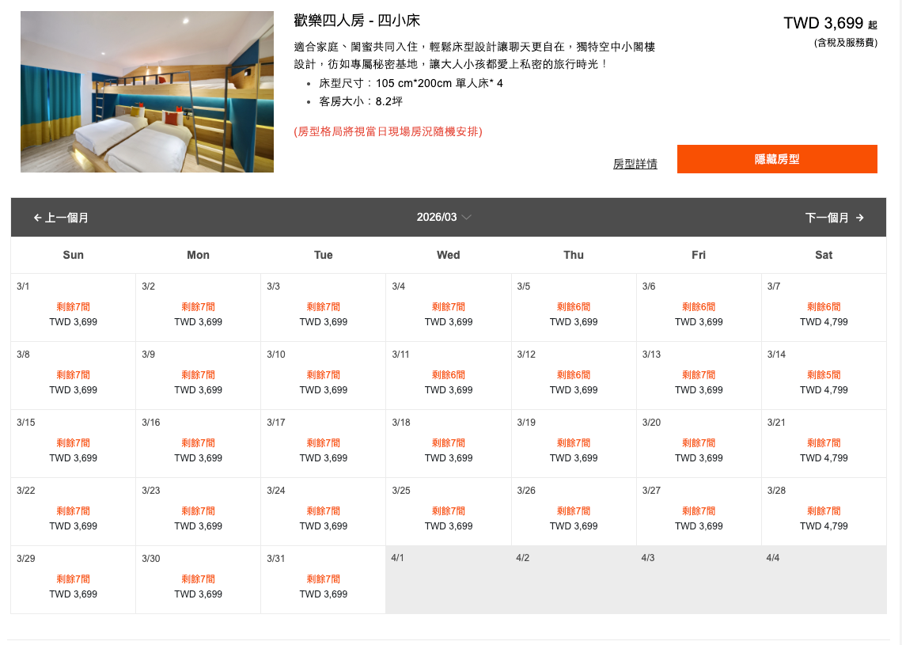The image size is (902, 645).
Task: Click the orange 隱藏房型 button
Action: point(777,159)
